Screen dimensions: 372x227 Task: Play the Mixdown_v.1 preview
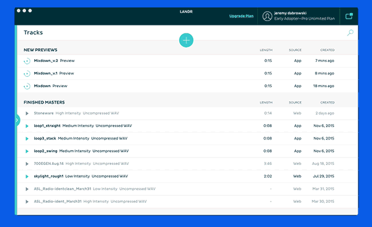[x=27, y=74]
